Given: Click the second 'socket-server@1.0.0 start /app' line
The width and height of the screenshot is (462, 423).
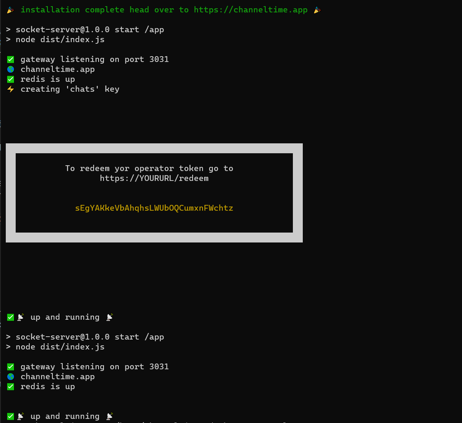Looking at the screenshot, I should (85, 337).
